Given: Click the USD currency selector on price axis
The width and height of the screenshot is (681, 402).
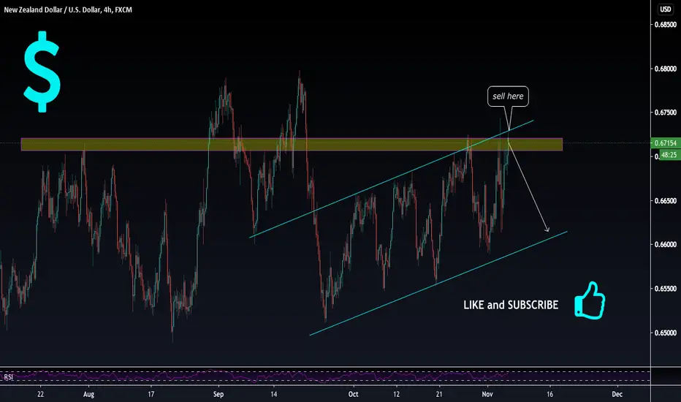Looking at the screenshot, I should [x=666, y=9].
